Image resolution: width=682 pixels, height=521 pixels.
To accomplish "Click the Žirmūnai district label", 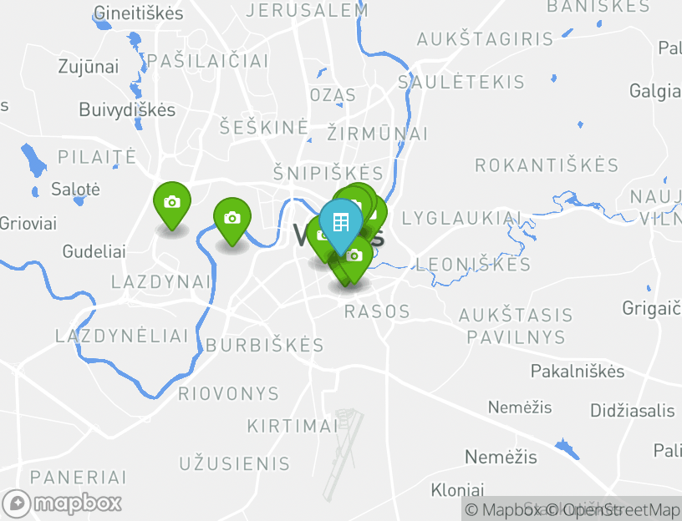I will pos(378,134).
